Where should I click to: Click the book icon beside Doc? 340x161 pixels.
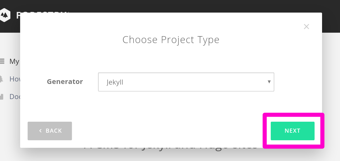click(2, 97)
